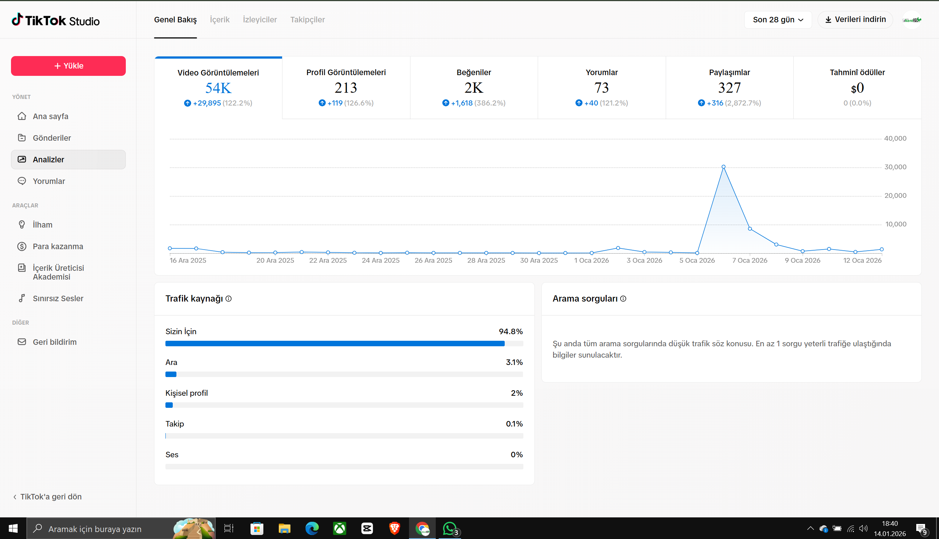Open Para kazanma dollar icon
Viewport: 939px width, 539px height.
coord(22,246)
